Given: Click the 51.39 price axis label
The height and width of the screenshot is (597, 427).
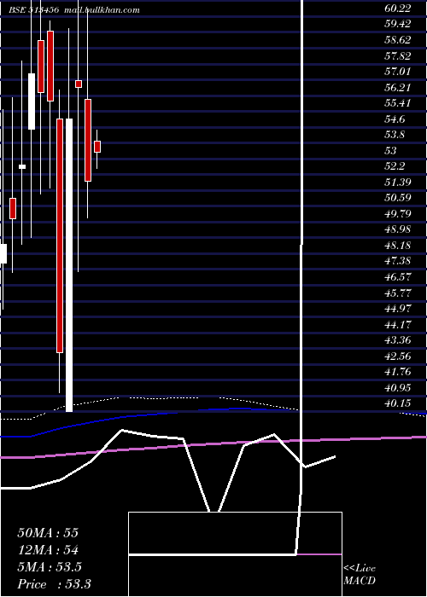Looking at the screenshot, I should [398, 183].
